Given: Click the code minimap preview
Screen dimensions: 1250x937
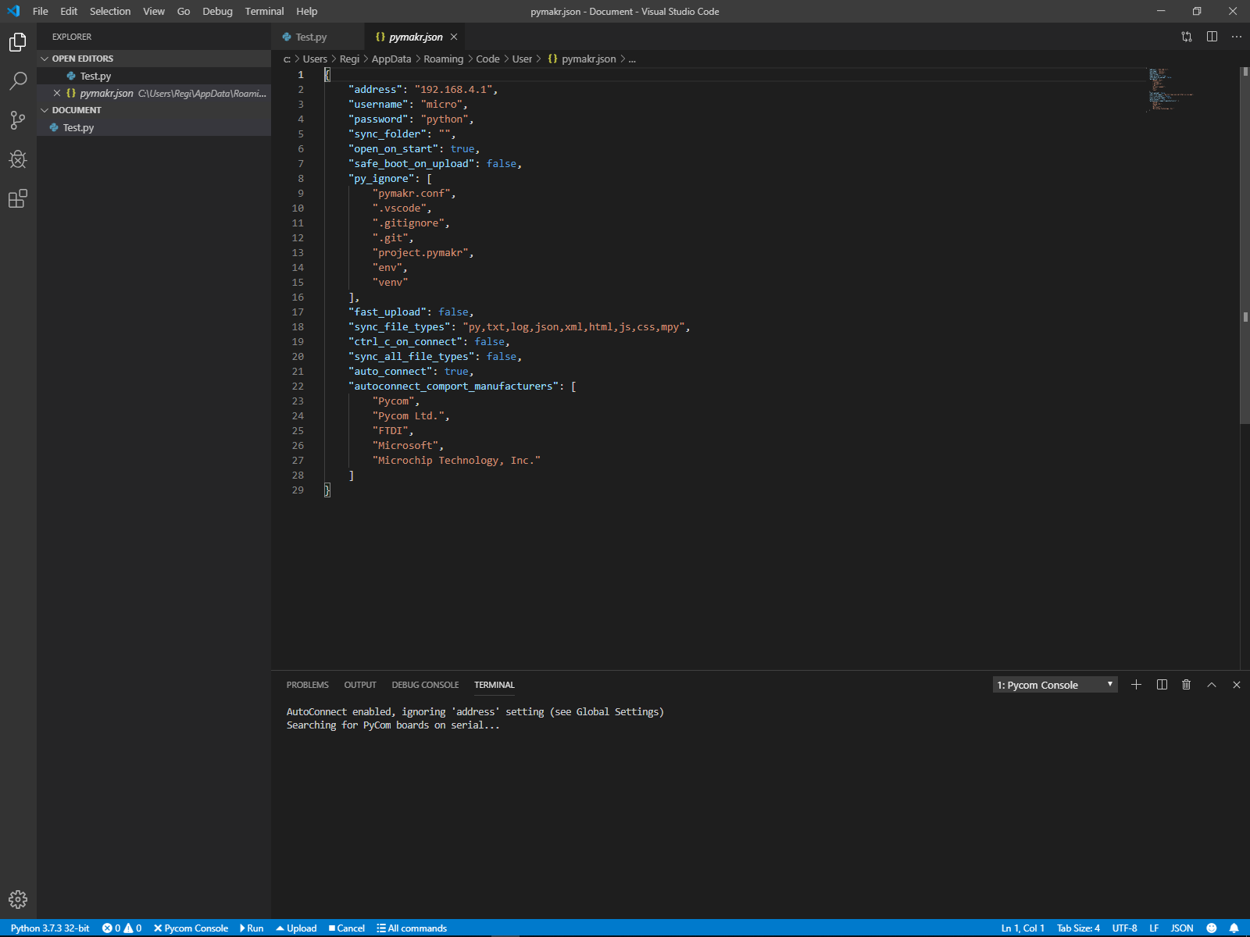Looking at the screenshot, I should click(x=1168, y=90).
